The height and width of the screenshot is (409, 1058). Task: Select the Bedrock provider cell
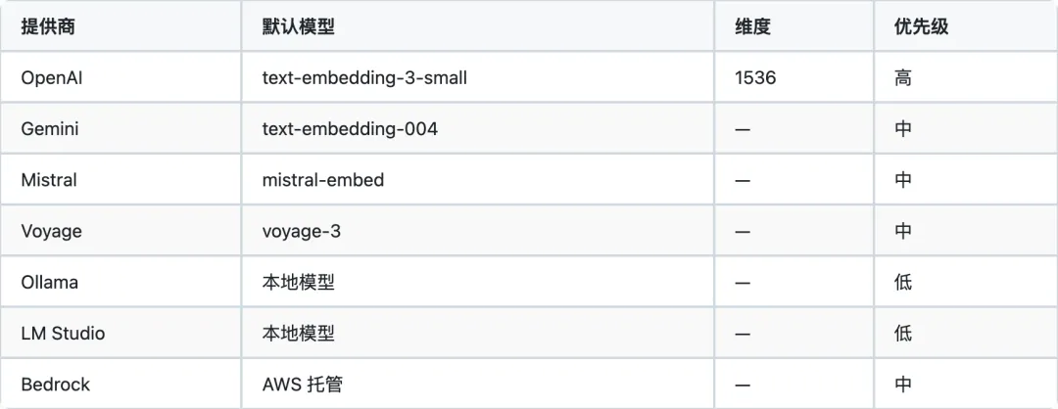coord(55,385)
